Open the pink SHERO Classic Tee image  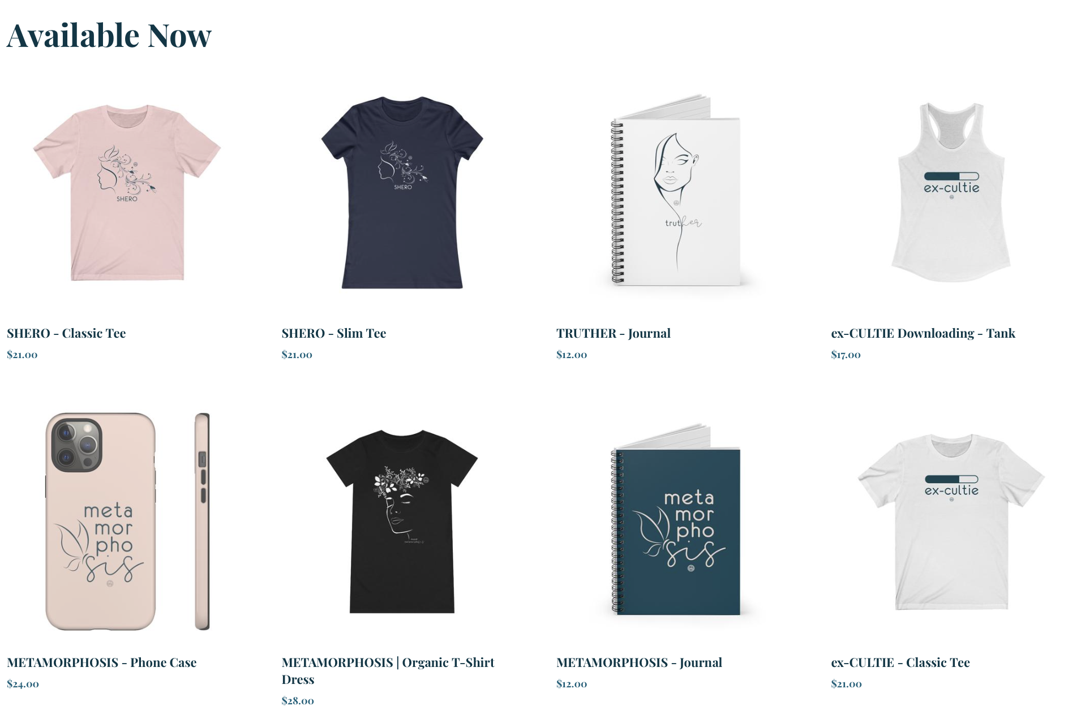(127, 192)
